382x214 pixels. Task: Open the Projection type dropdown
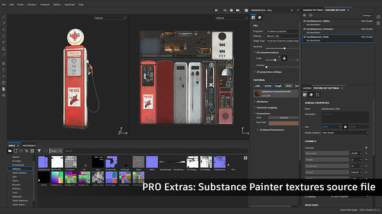[283, 32]
